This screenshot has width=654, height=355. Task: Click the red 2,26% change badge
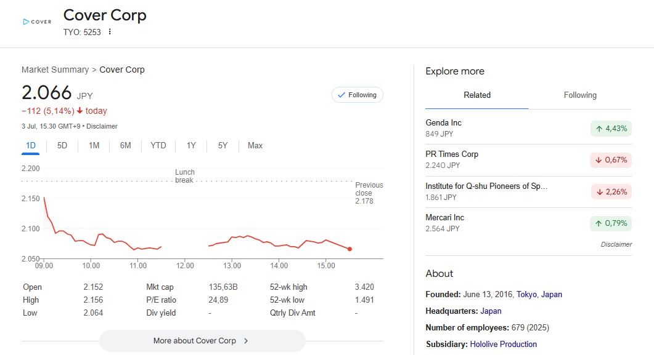[611, 192]
